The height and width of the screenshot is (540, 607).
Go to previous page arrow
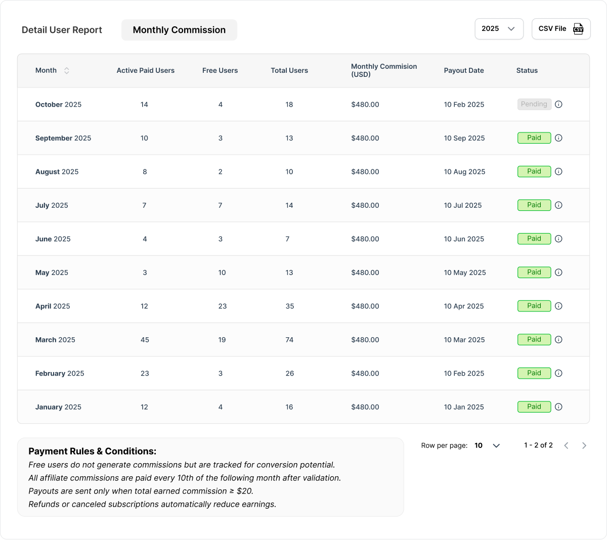tap(566, 445)
